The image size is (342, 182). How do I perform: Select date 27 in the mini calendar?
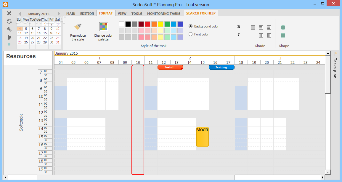tap(33, 42)
